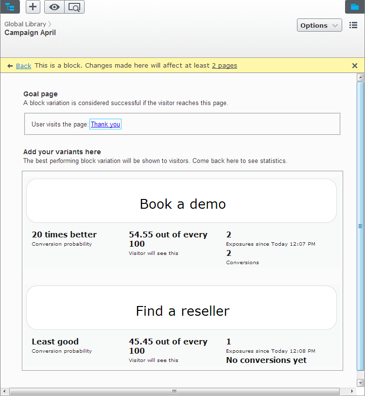Select the 'Book a demo' variant block
The image size is (365, 396).
point(181,201)
